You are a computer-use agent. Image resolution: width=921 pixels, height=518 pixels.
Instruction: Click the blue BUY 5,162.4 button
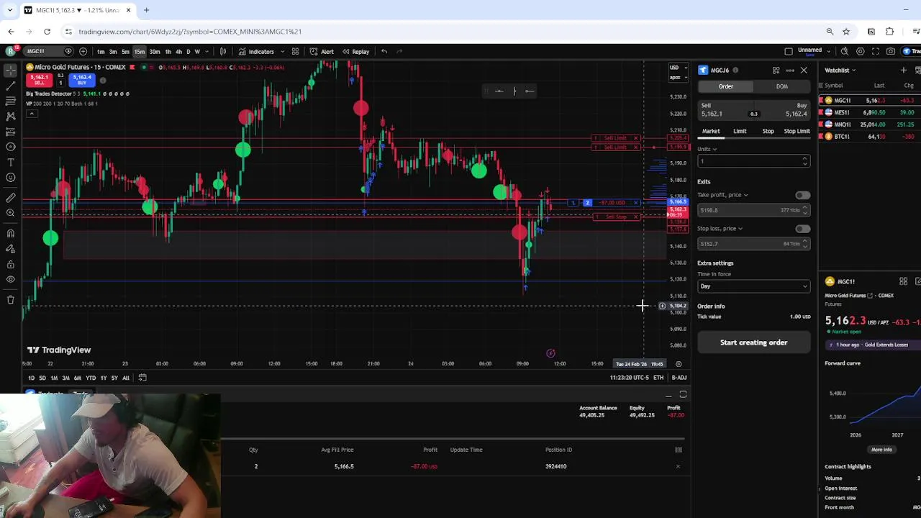(81, 79)
